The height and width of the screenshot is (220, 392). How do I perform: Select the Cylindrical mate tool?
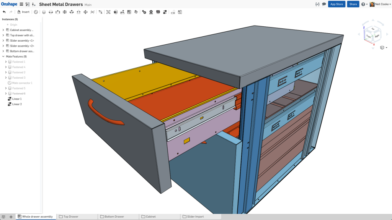tap(72, 12)
